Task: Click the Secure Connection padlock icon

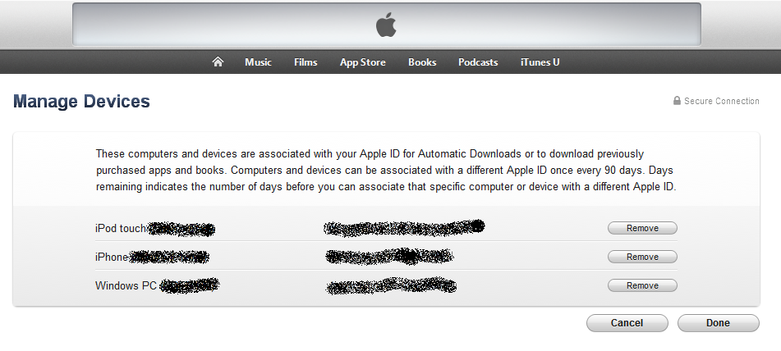Action: coord(677,100)
